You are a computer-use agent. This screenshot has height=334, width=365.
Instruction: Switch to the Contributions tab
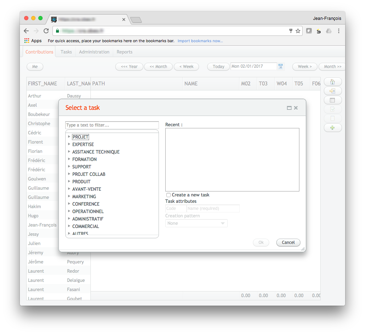pos(39,52)
